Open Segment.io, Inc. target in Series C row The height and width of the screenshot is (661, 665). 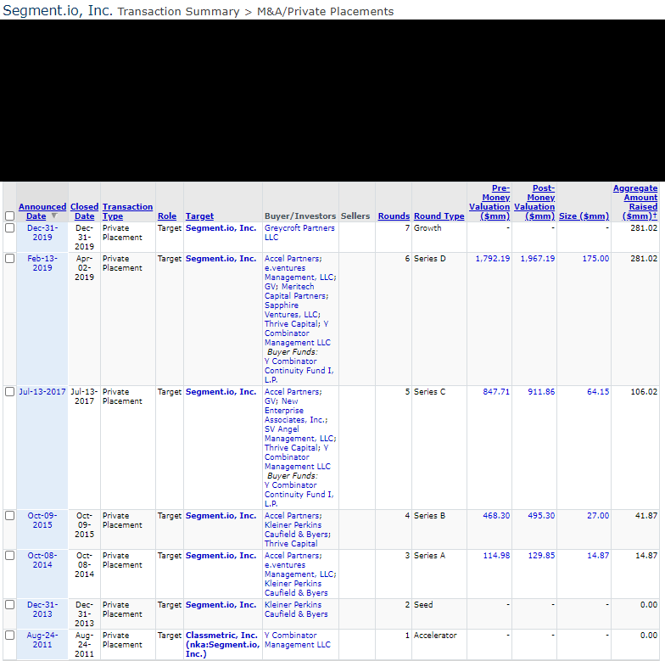click(x=221, y=392)
